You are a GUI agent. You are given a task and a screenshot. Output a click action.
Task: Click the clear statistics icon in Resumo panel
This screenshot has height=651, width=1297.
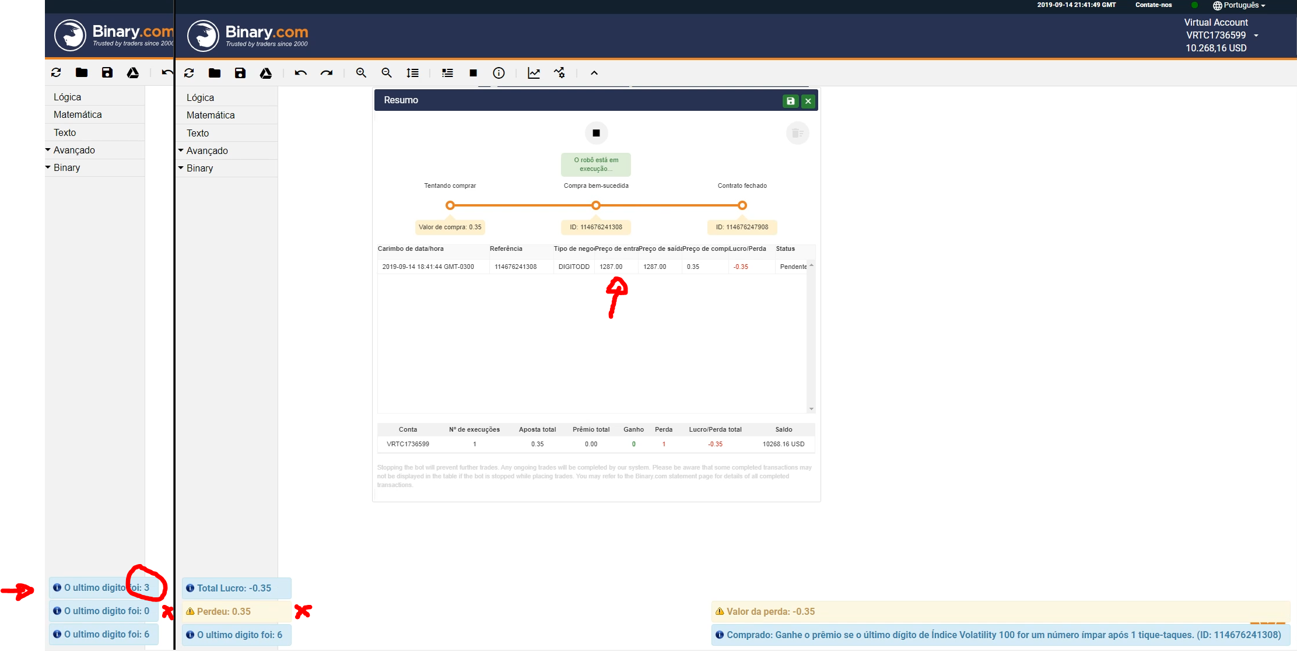click(798, 133)
